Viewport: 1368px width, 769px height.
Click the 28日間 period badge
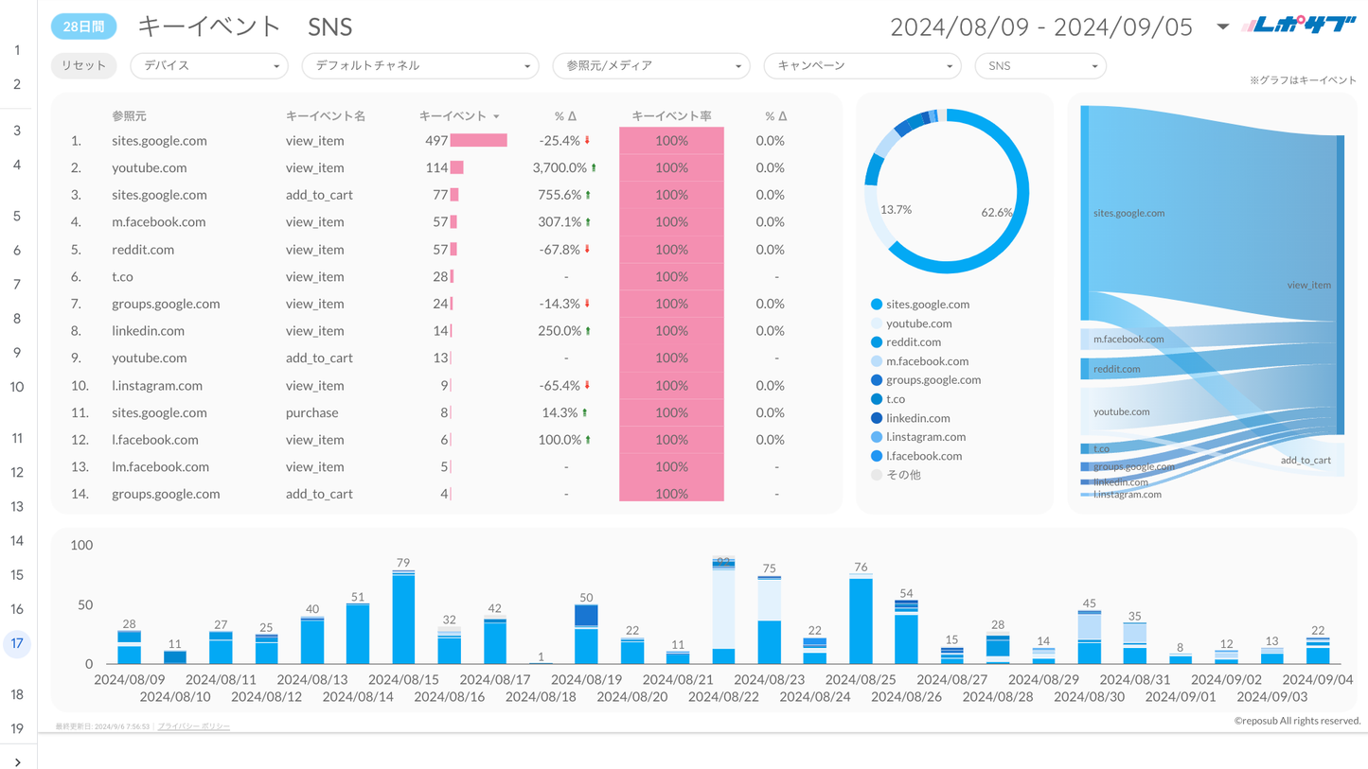click(83, 26)
